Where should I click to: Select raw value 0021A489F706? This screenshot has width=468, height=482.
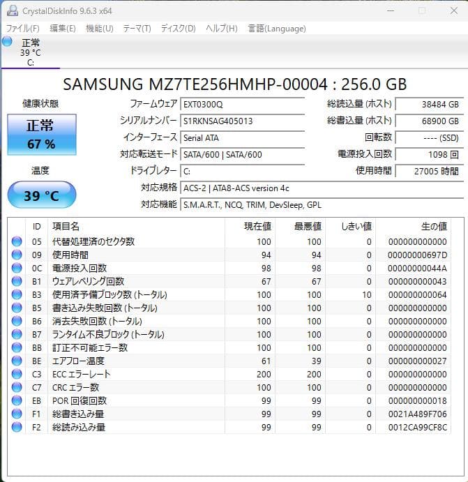coord(417,414)
